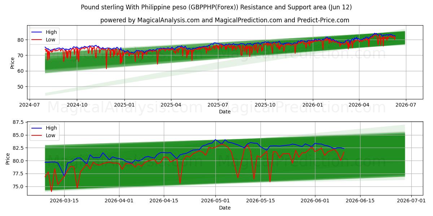Click the '75.0' y-axis tick on lower chart
This screenshot has height=216, width=433.
click(x=19, y=186)
